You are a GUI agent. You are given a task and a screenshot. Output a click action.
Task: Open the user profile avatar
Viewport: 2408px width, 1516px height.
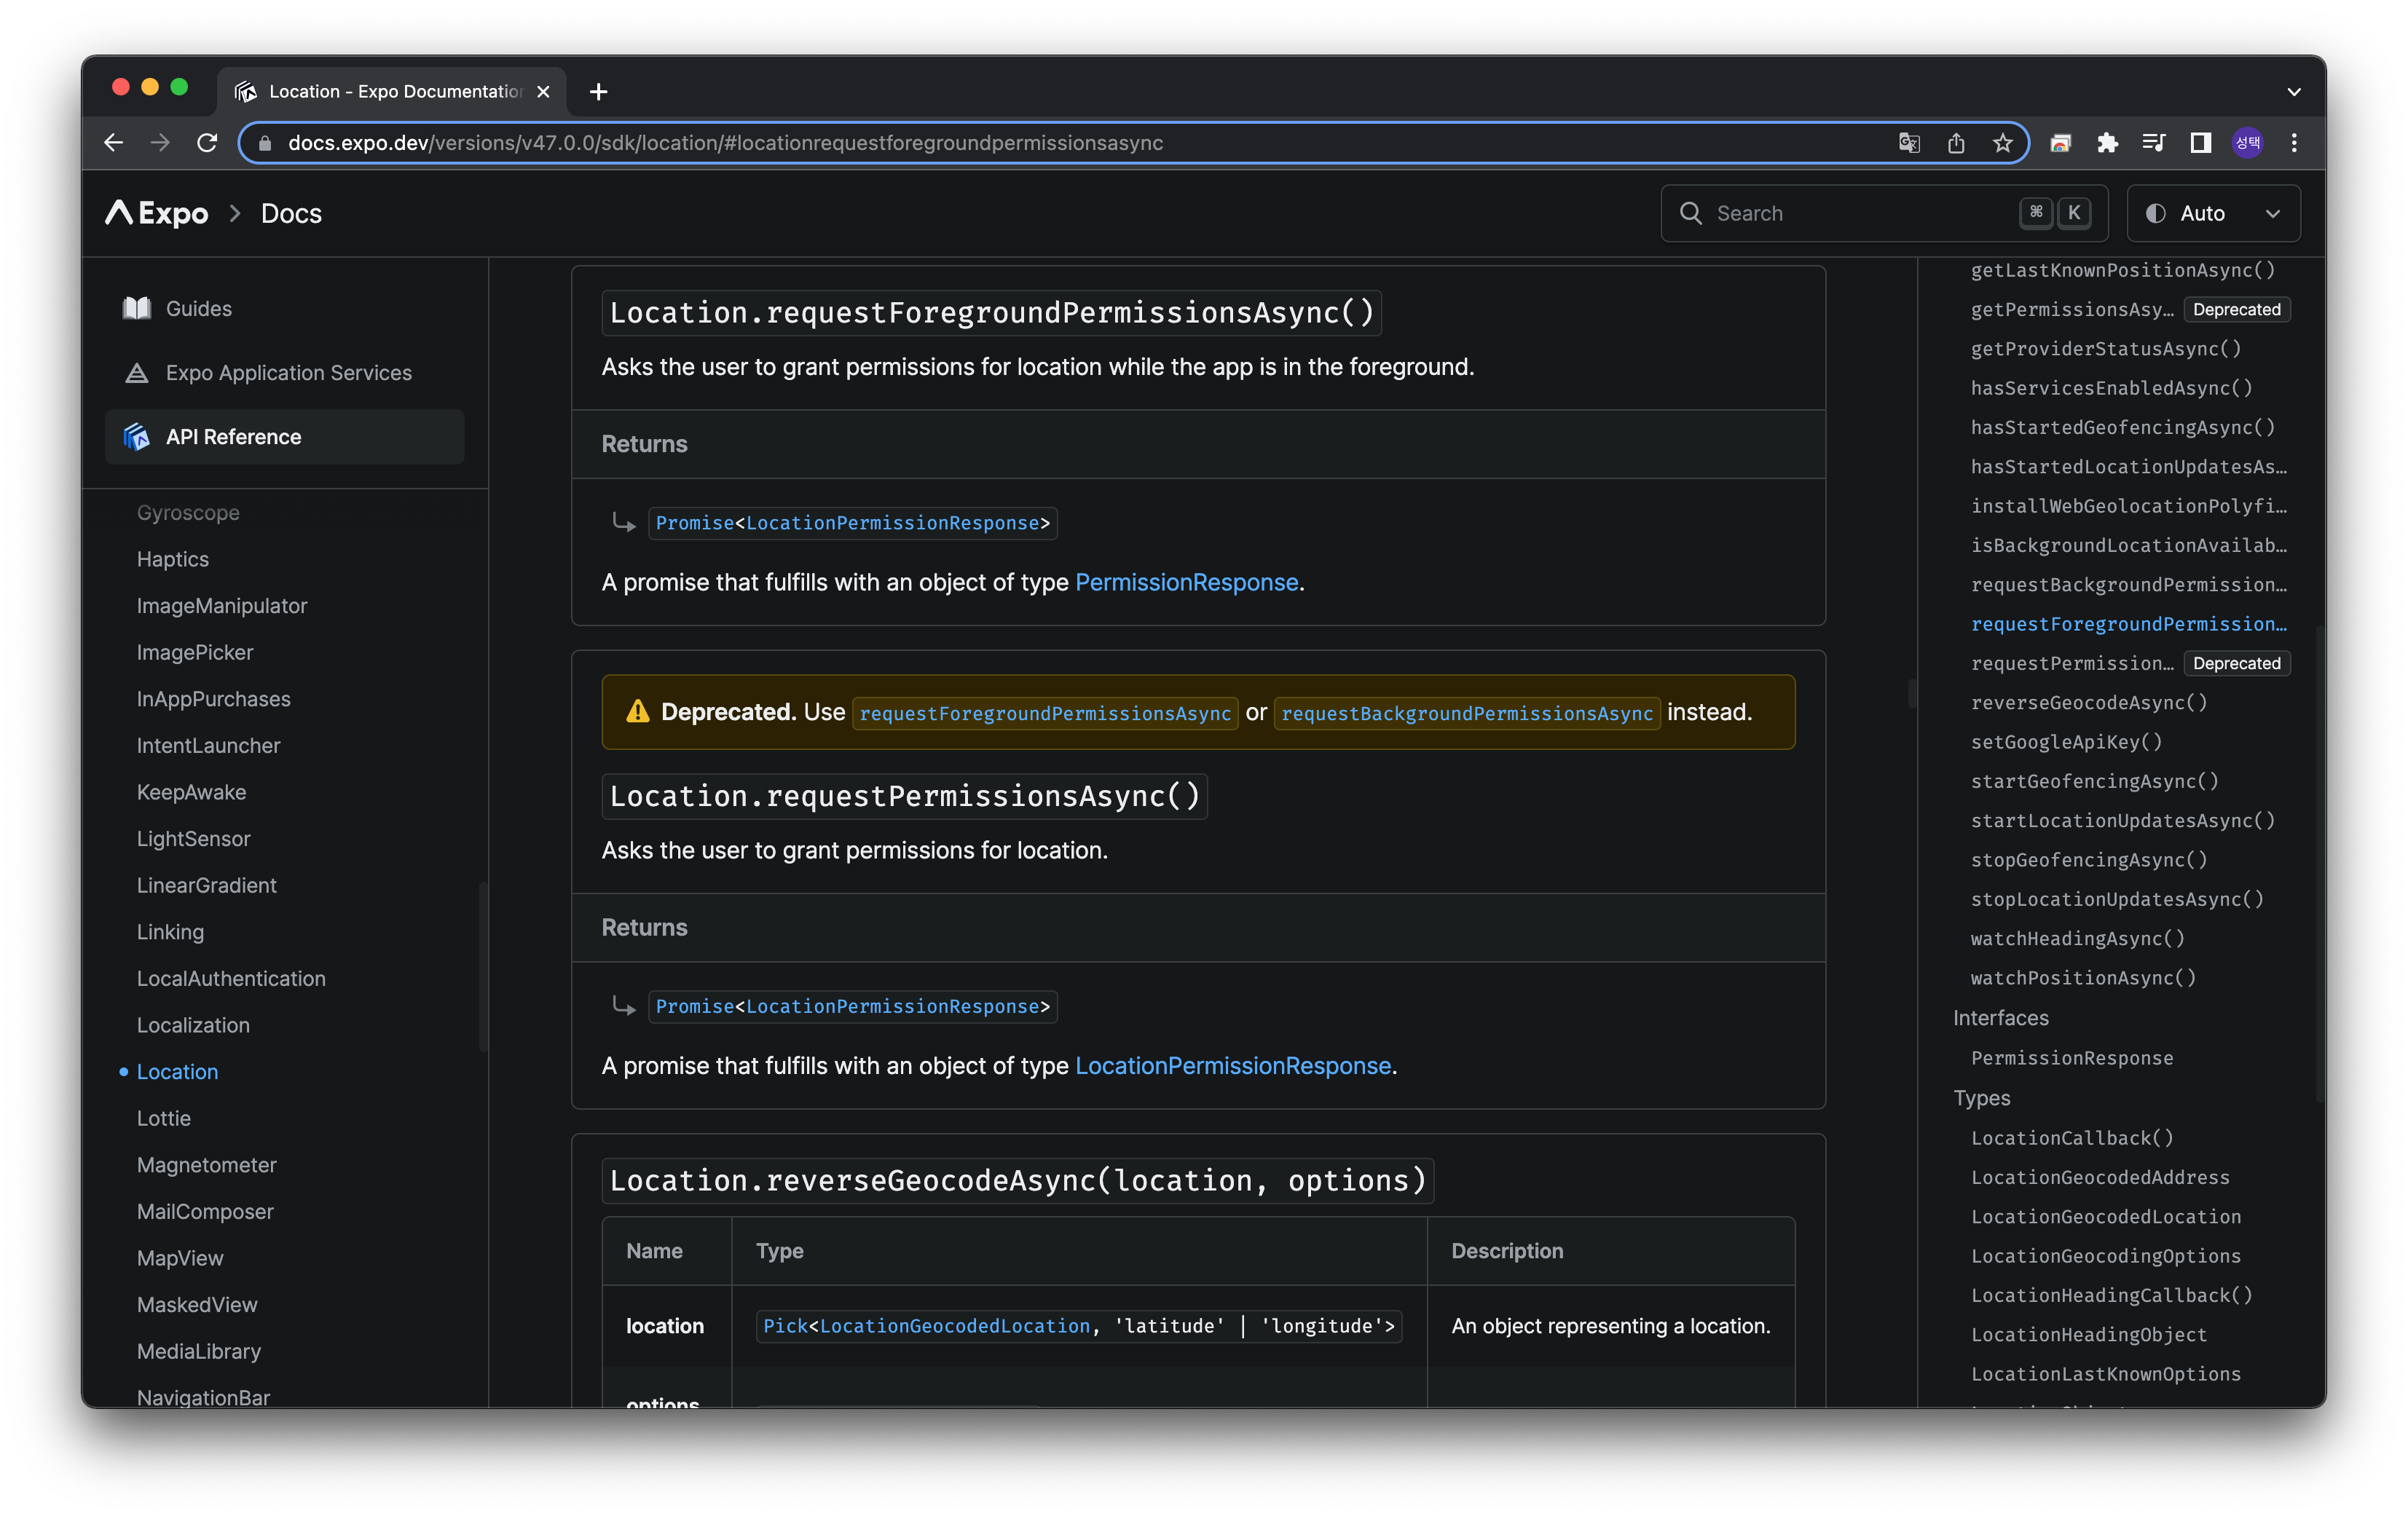2247,143
